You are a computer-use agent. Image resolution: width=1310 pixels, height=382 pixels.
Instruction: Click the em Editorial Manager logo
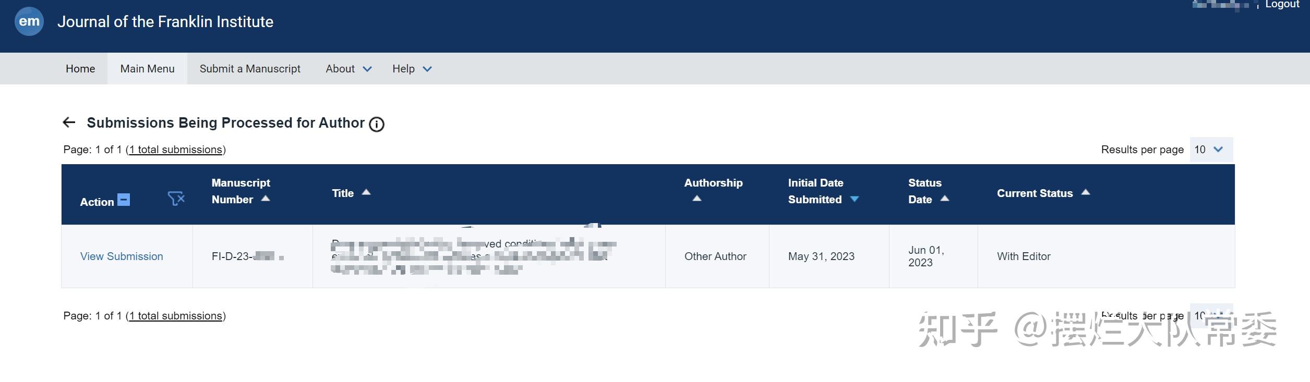[29, 21]
